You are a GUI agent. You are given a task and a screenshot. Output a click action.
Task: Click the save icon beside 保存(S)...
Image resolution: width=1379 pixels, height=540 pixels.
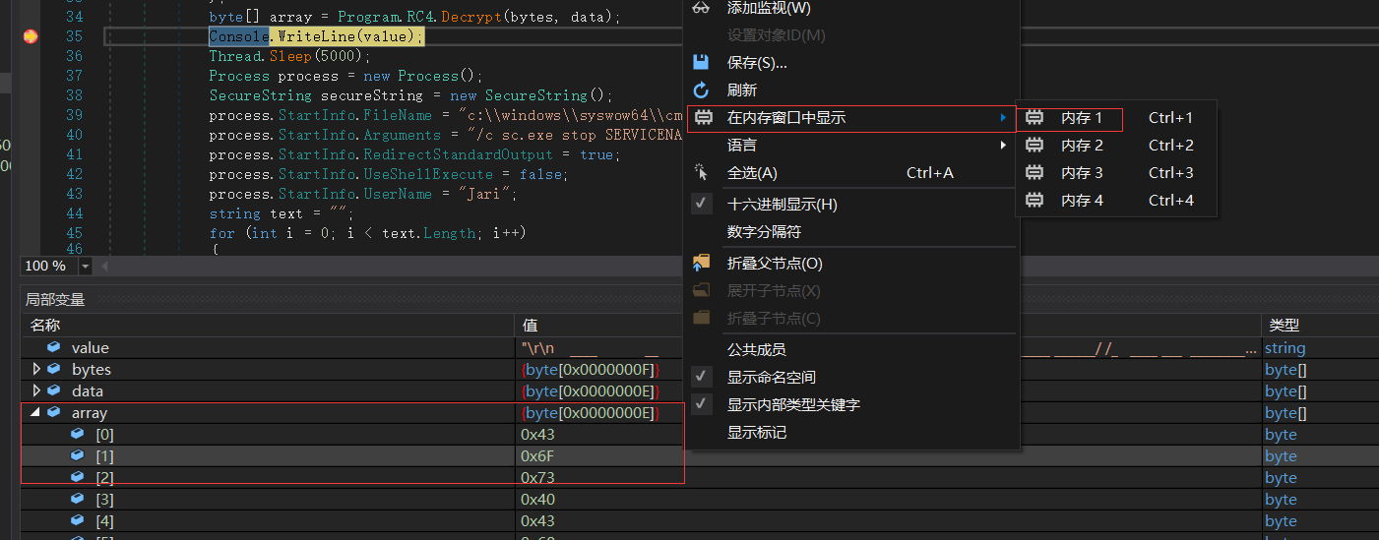coord(701,63)
